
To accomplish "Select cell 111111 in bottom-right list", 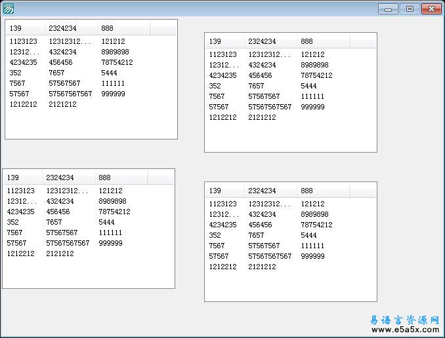I will [x=312, y=246].
